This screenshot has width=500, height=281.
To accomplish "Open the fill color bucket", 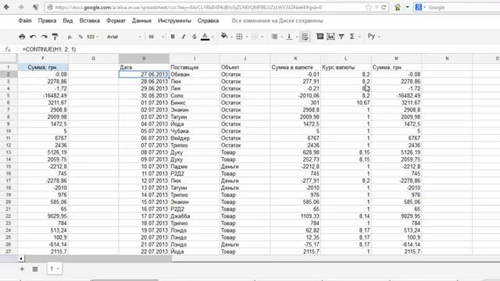I will [x=224, y=36].
